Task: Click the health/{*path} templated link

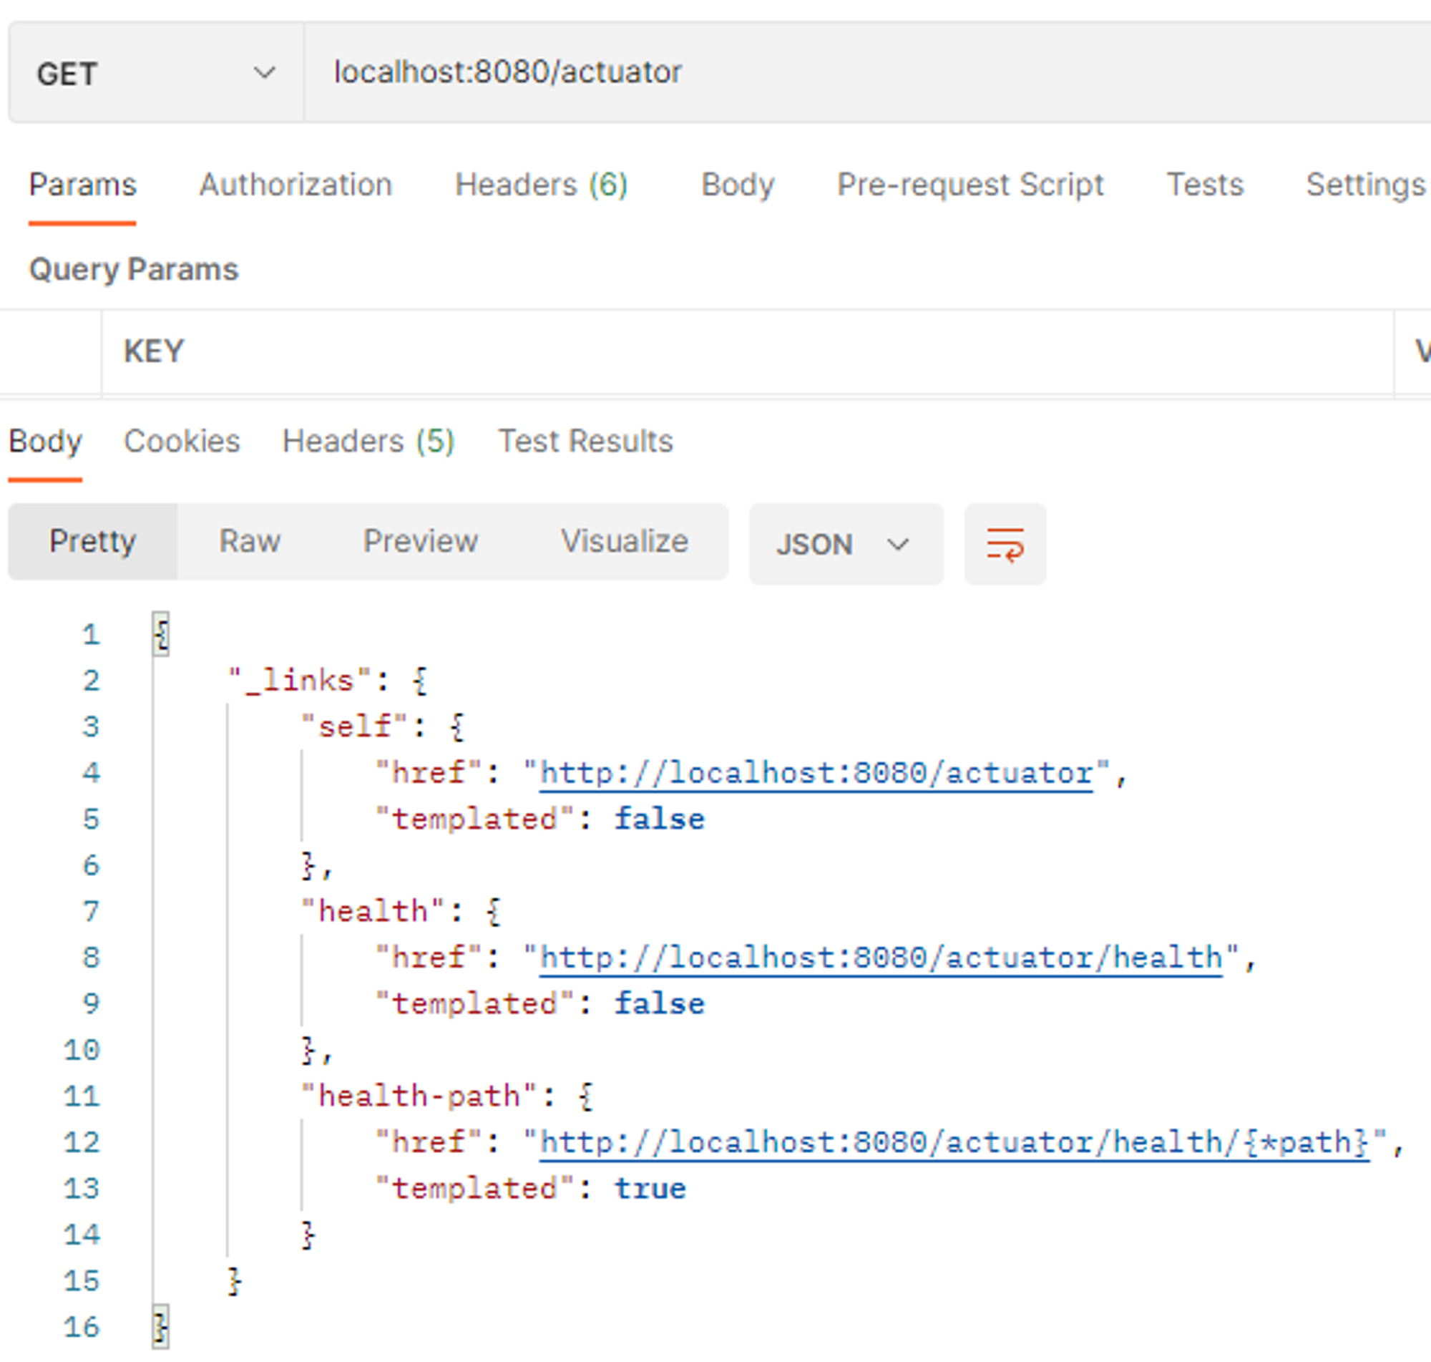Action: click(x=953, y=1142)
